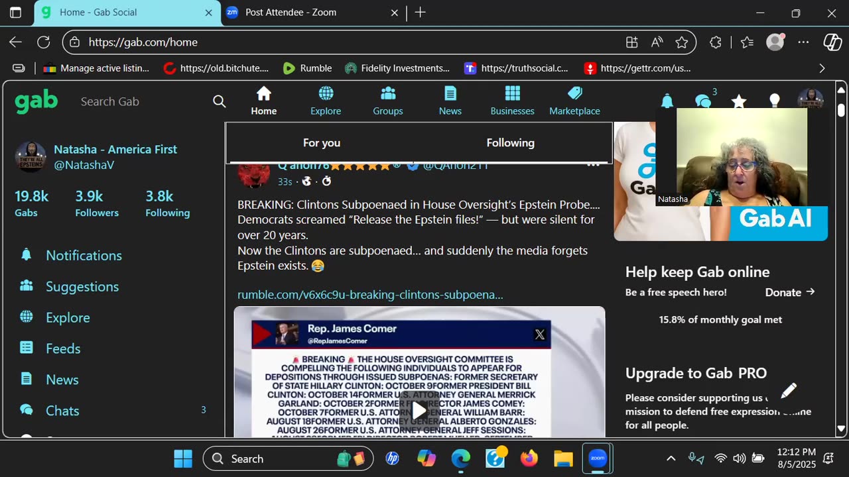Open the browser Settings and more menu
The image size is (849, 477).
803,42
